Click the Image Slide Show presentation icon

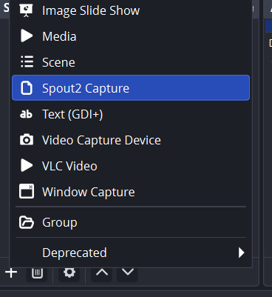27,10
